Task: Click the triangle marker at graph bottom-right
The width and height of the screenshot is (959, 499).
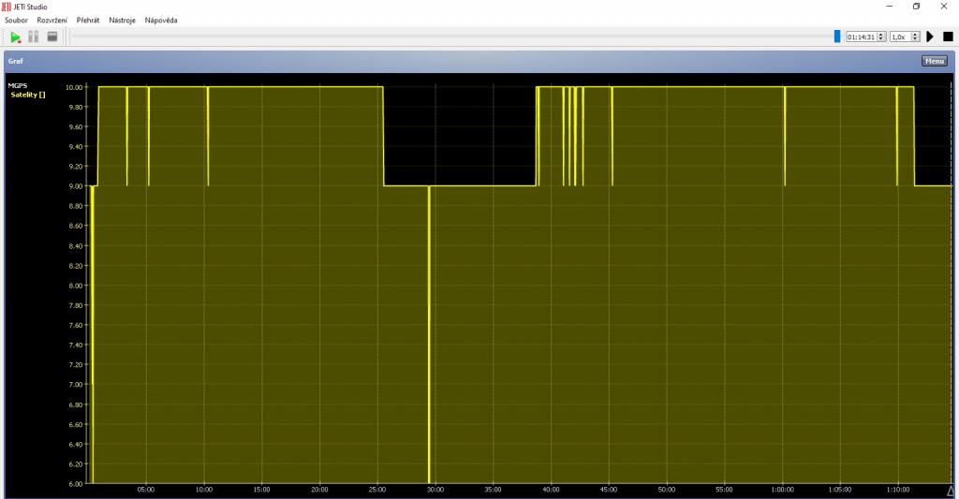Action: [x=951, y=491]
